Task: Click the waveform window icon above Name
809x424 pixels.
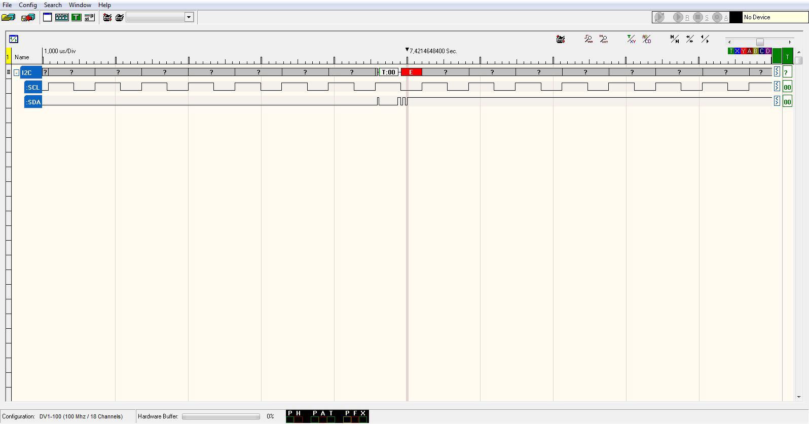Action: coord(14,39)
